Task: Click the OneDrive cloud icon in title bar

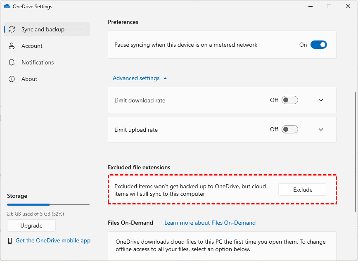Action: click(x=7, y=7)
